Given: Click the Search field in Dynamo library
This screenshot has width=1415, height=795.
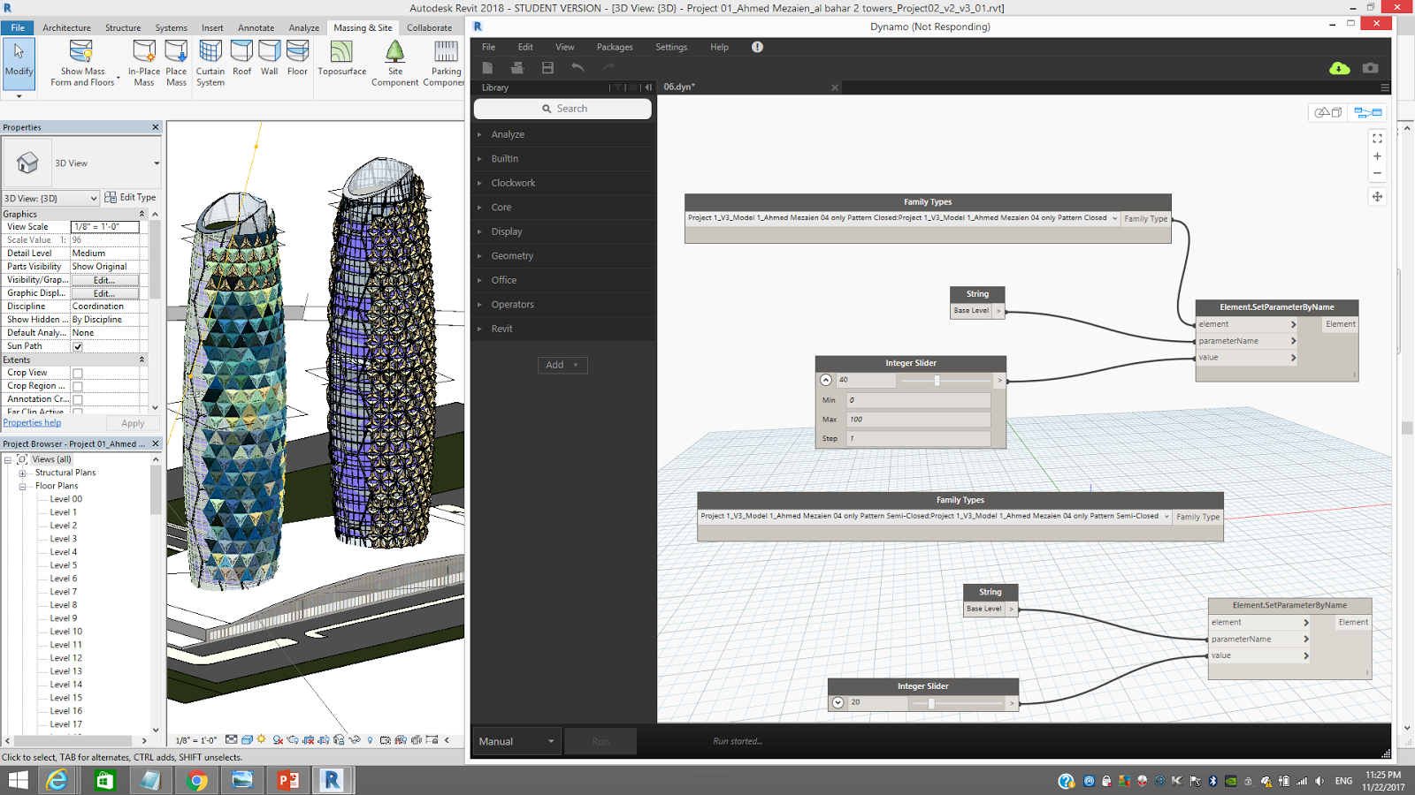Looking at the screenshot, I should [562, 108].
